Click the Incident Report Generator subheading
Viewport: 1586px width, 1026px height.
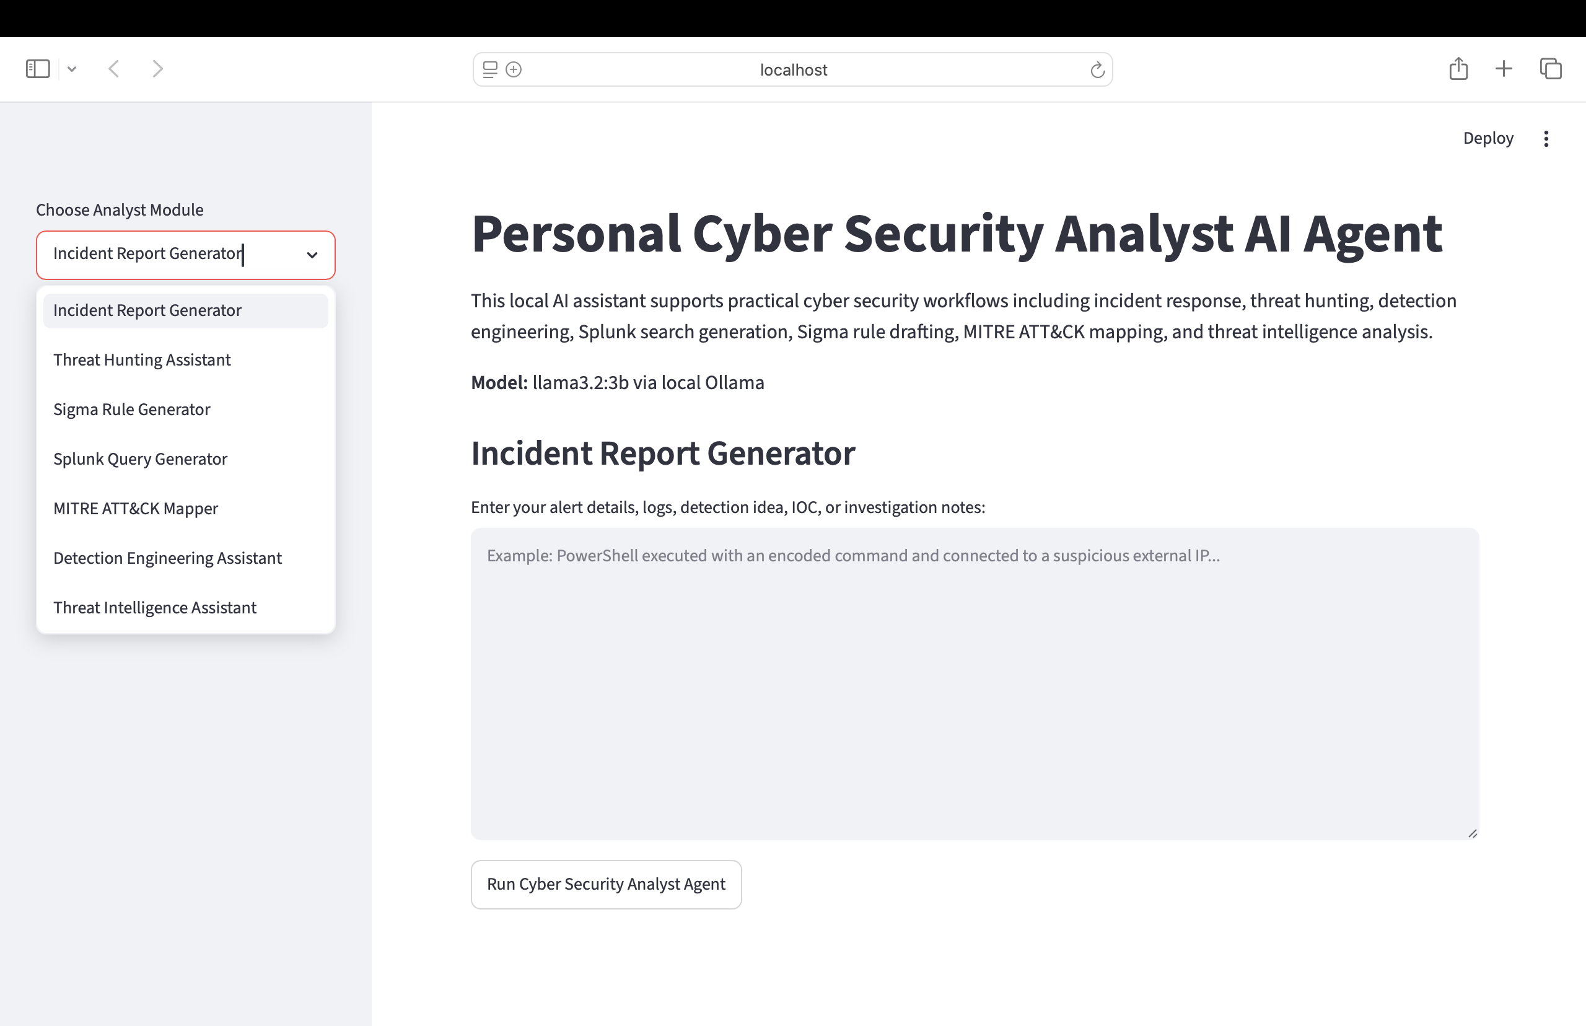pyautogui.click(x=663, y=454)
